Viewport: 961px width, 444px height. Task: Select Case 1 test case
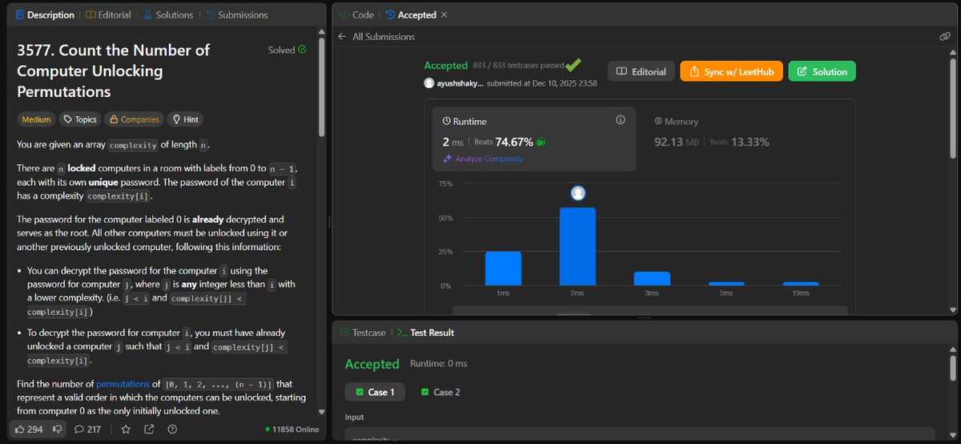(x=376, y=392)
